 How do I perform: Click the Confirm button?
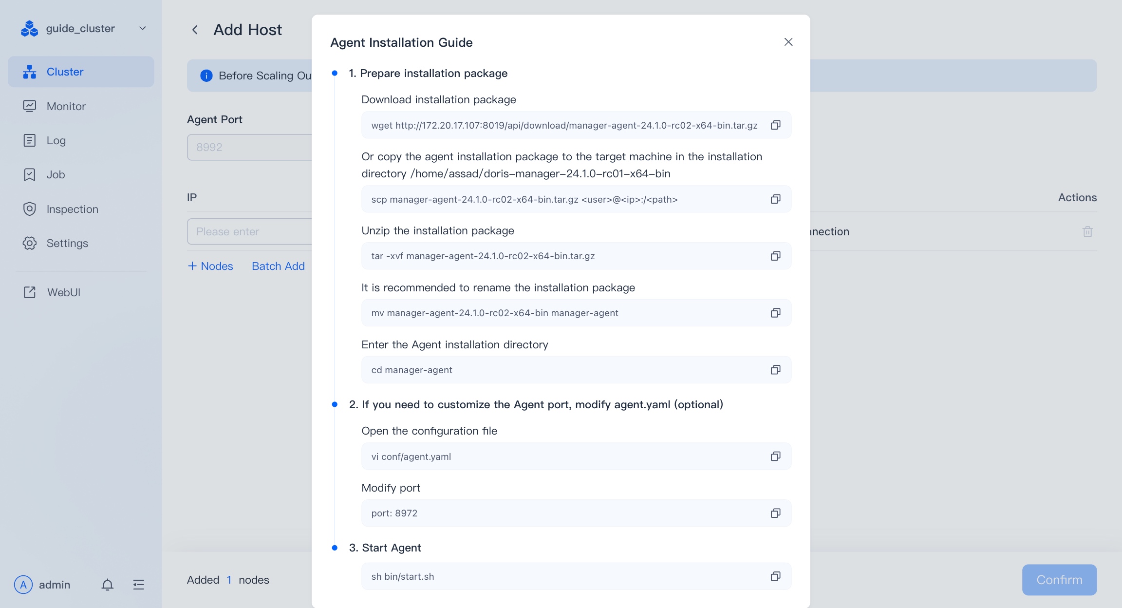[1059, 580]
